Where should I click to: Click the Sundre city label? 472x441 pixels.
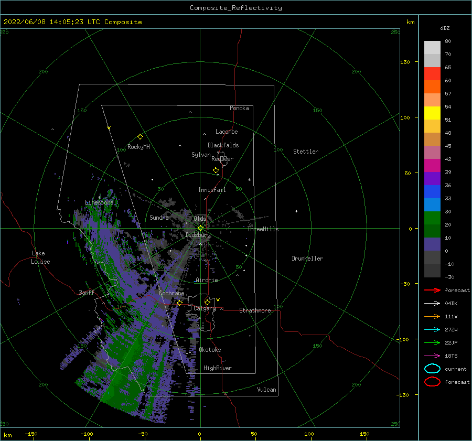pos(159,217)
